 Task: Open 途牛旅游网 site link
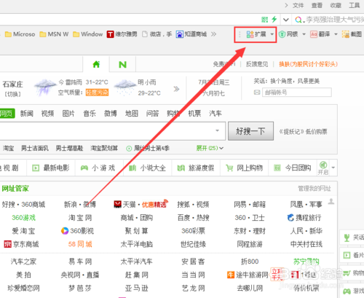pyautogui.click(x=248, y=275)
